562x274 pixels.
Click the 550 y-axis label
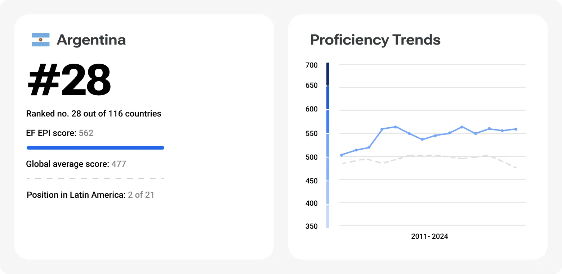pyautogui.click(x=311, y=133)
